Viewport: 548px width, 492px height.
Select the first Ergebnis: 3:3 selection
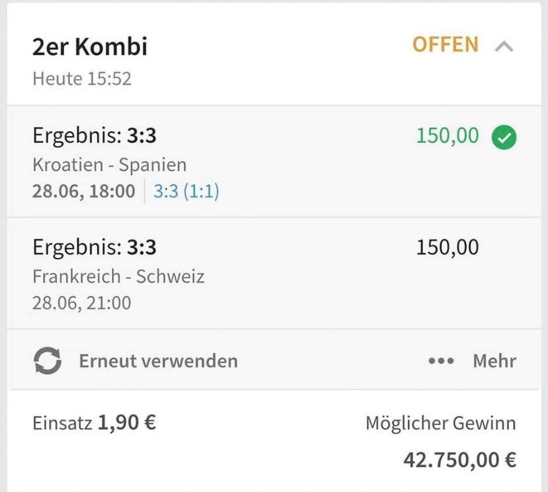coord(95,136)
